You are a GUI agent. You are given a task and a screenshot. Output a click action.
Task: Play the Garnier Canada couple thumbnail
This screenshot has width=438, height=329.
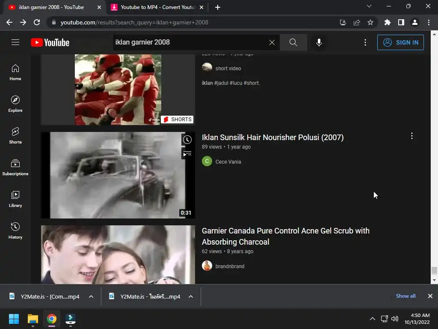coord(118,254)
